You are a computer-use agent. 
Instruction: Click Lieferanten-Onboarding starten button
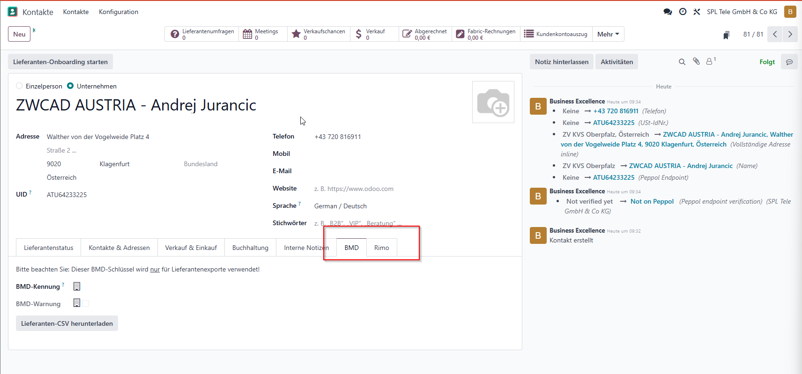click(x=60, y=62)
